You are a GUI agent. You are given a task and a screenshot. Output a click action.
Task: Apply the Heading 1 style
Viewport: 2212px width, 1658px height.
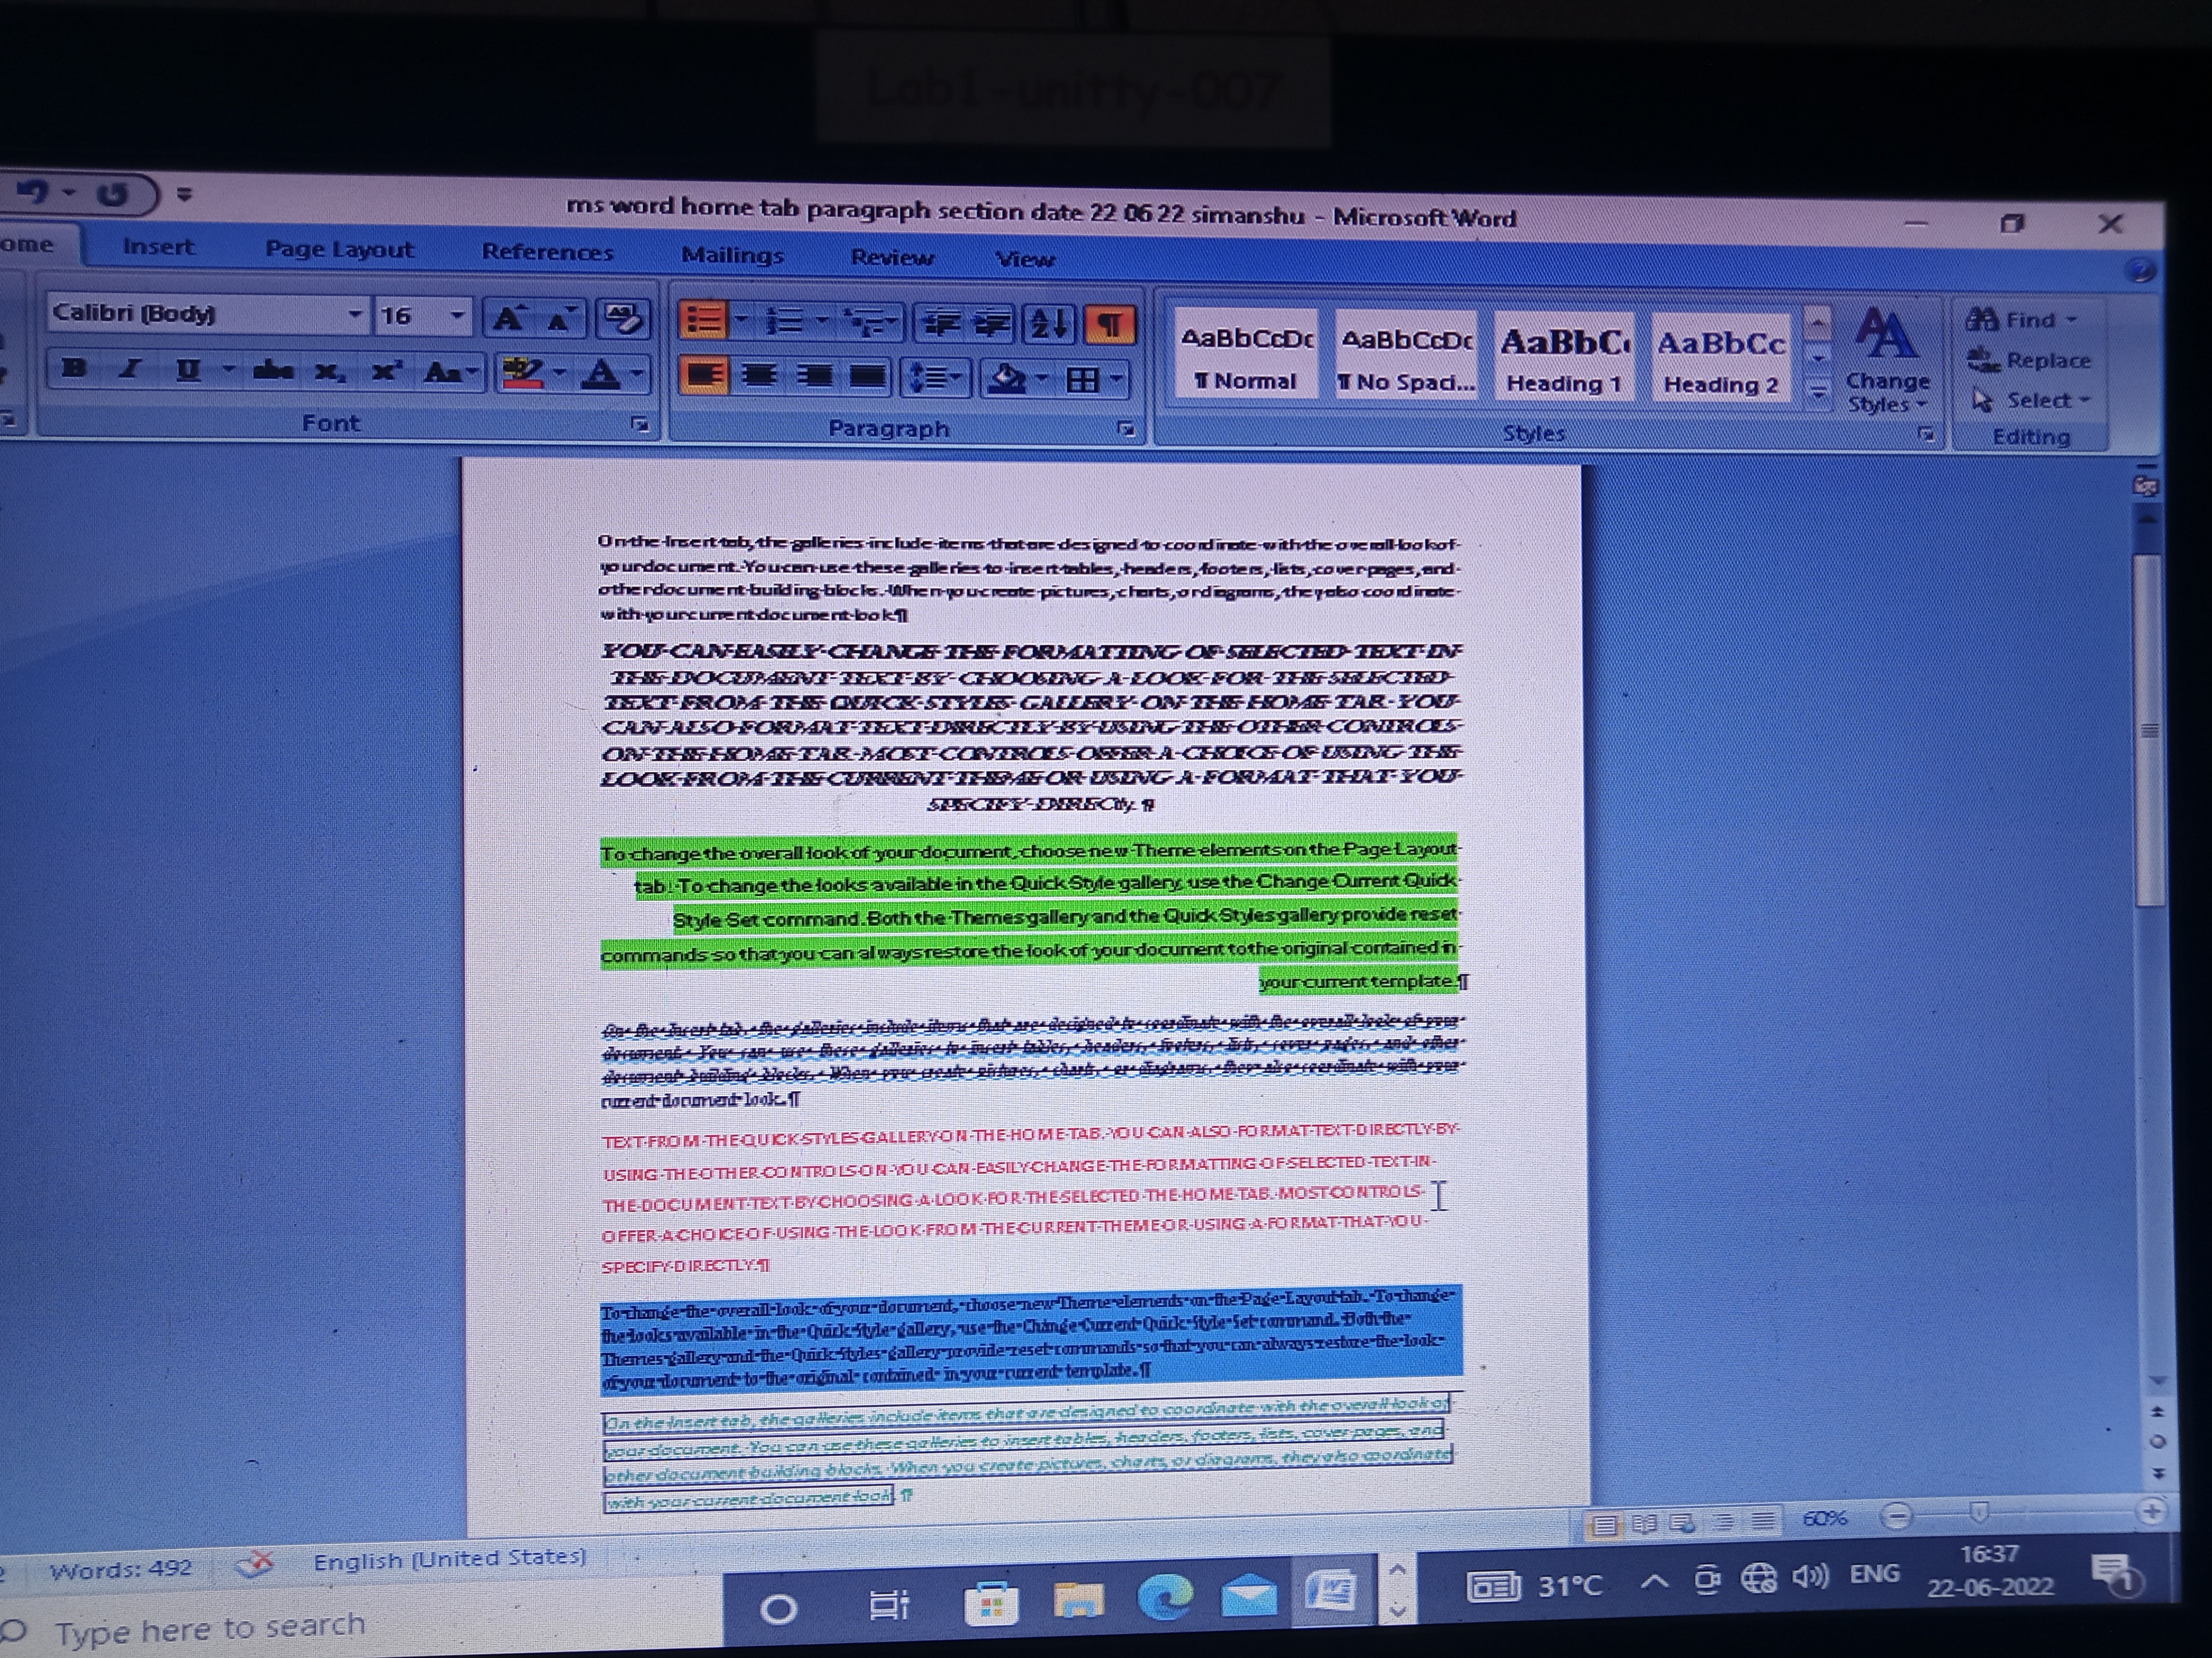click(1563, 359)
